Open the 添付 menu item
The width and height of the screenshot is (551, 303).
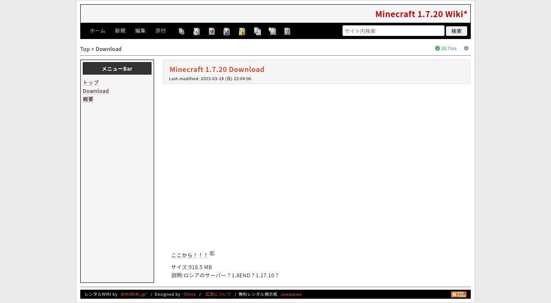coord(160,31)
